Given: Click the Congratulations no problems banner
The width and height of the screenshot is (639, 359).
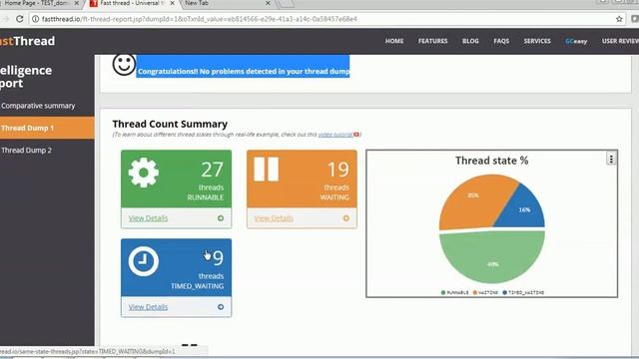Looking at the screenshot, I should pos(243,67).
